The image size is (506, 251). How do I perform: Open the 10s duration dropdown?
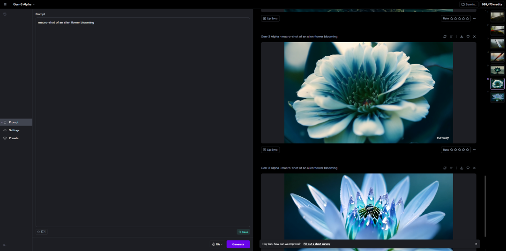point(217,244)
